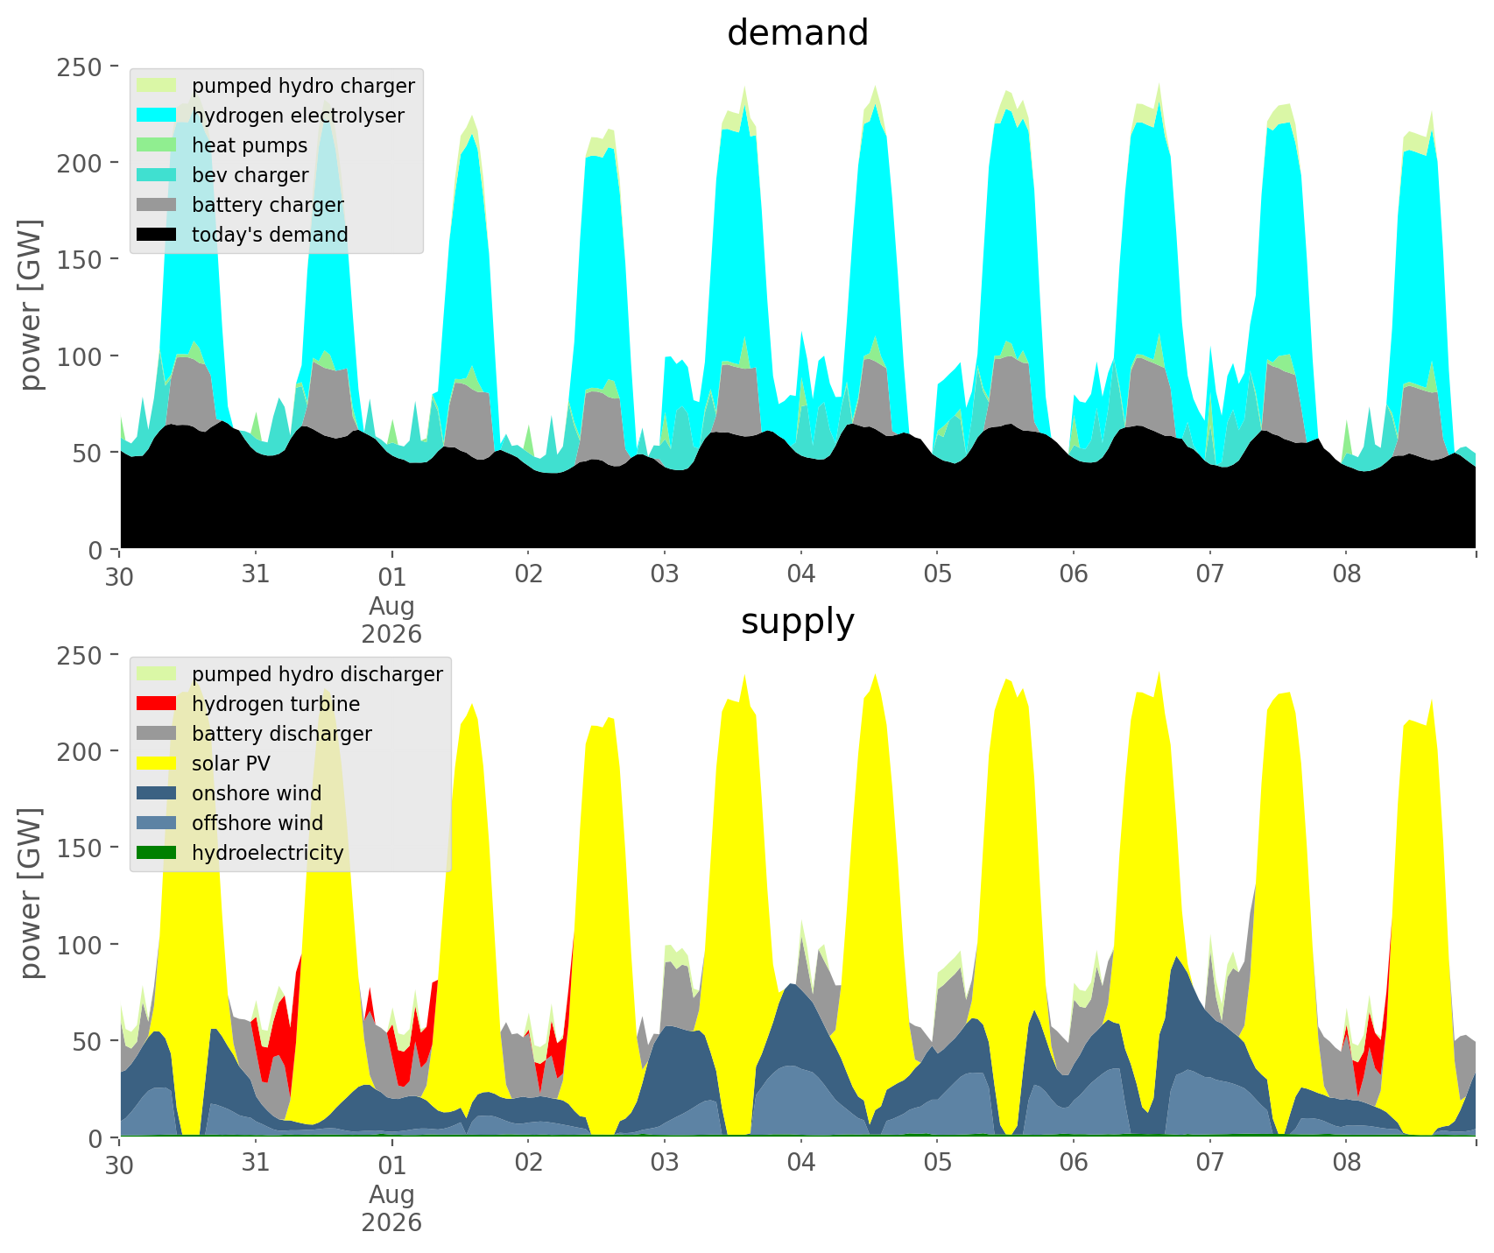Select the "offshore wind" legend label

click(257, 824)
